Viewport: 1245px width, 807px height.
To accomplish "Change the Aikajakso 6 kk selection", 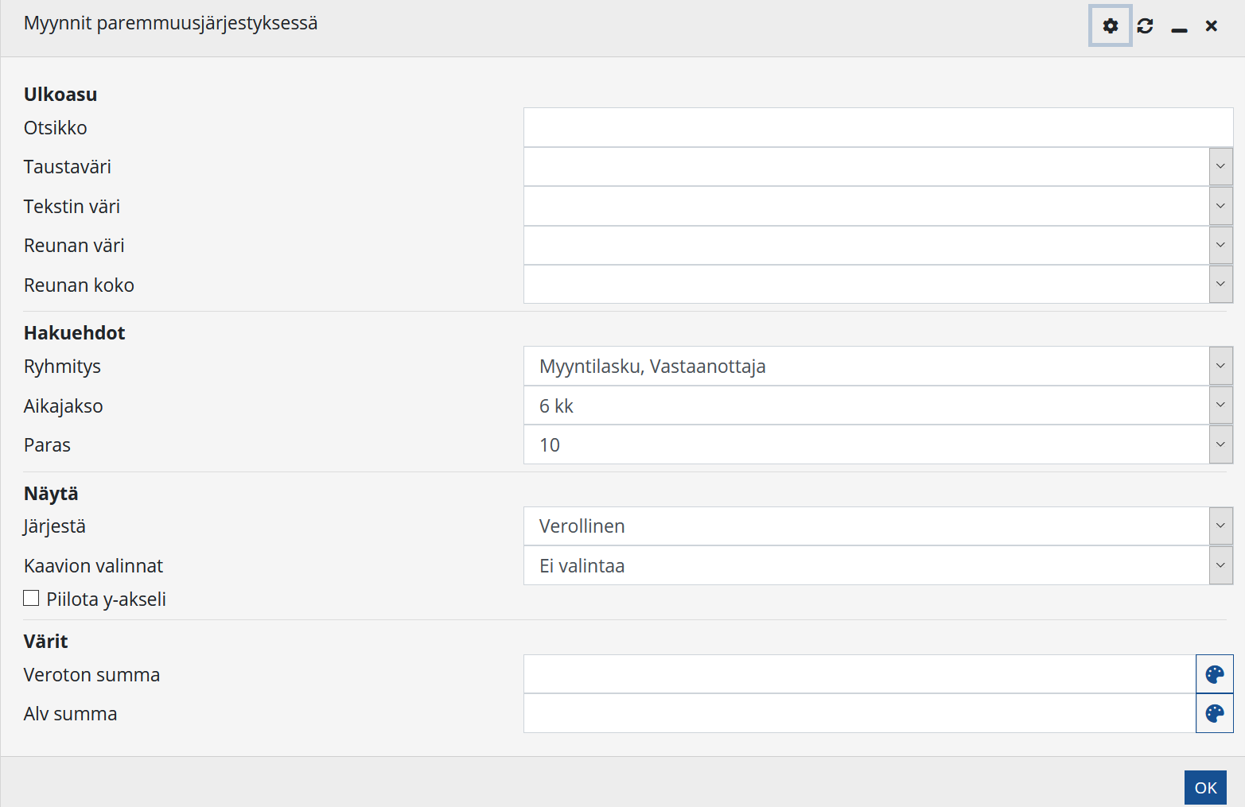I will pyautogui.click(x=1220, y=405).
